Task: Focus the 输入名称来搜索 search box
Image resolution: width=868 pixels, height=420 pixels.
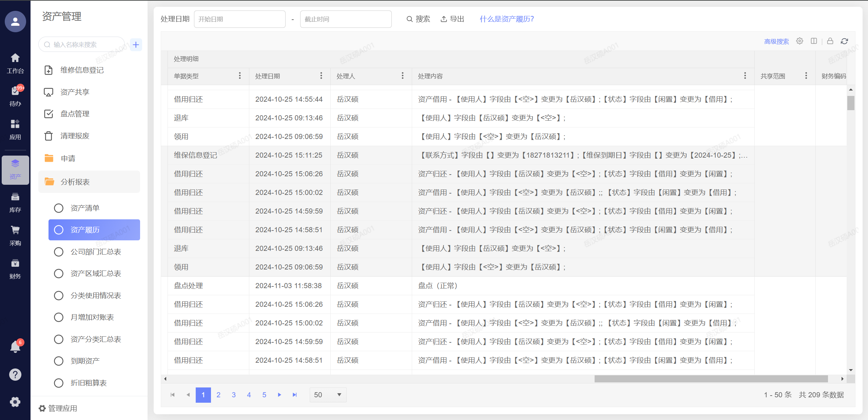Action: tap(82, 45)
